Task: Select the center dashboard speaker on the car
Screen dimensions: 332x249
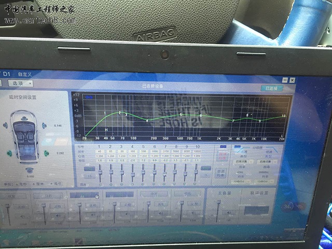Action: pyautogui.click(x=25, y=118)
